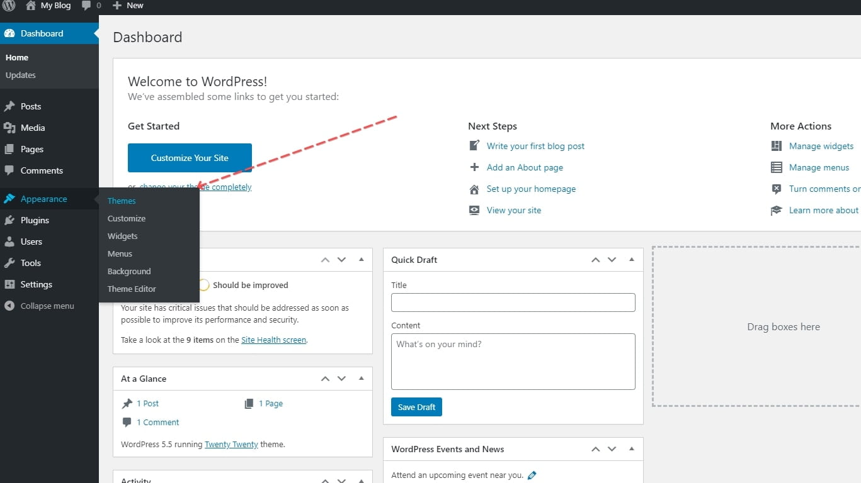The image size is (861, 483).
Task: Click the Posts pushpin icon in sidebar
Action: point(9,106)
